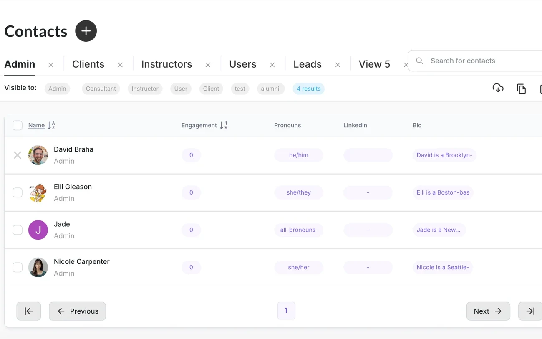Switch to the View 5 tab
542x339 pixels.
(374, 64)
